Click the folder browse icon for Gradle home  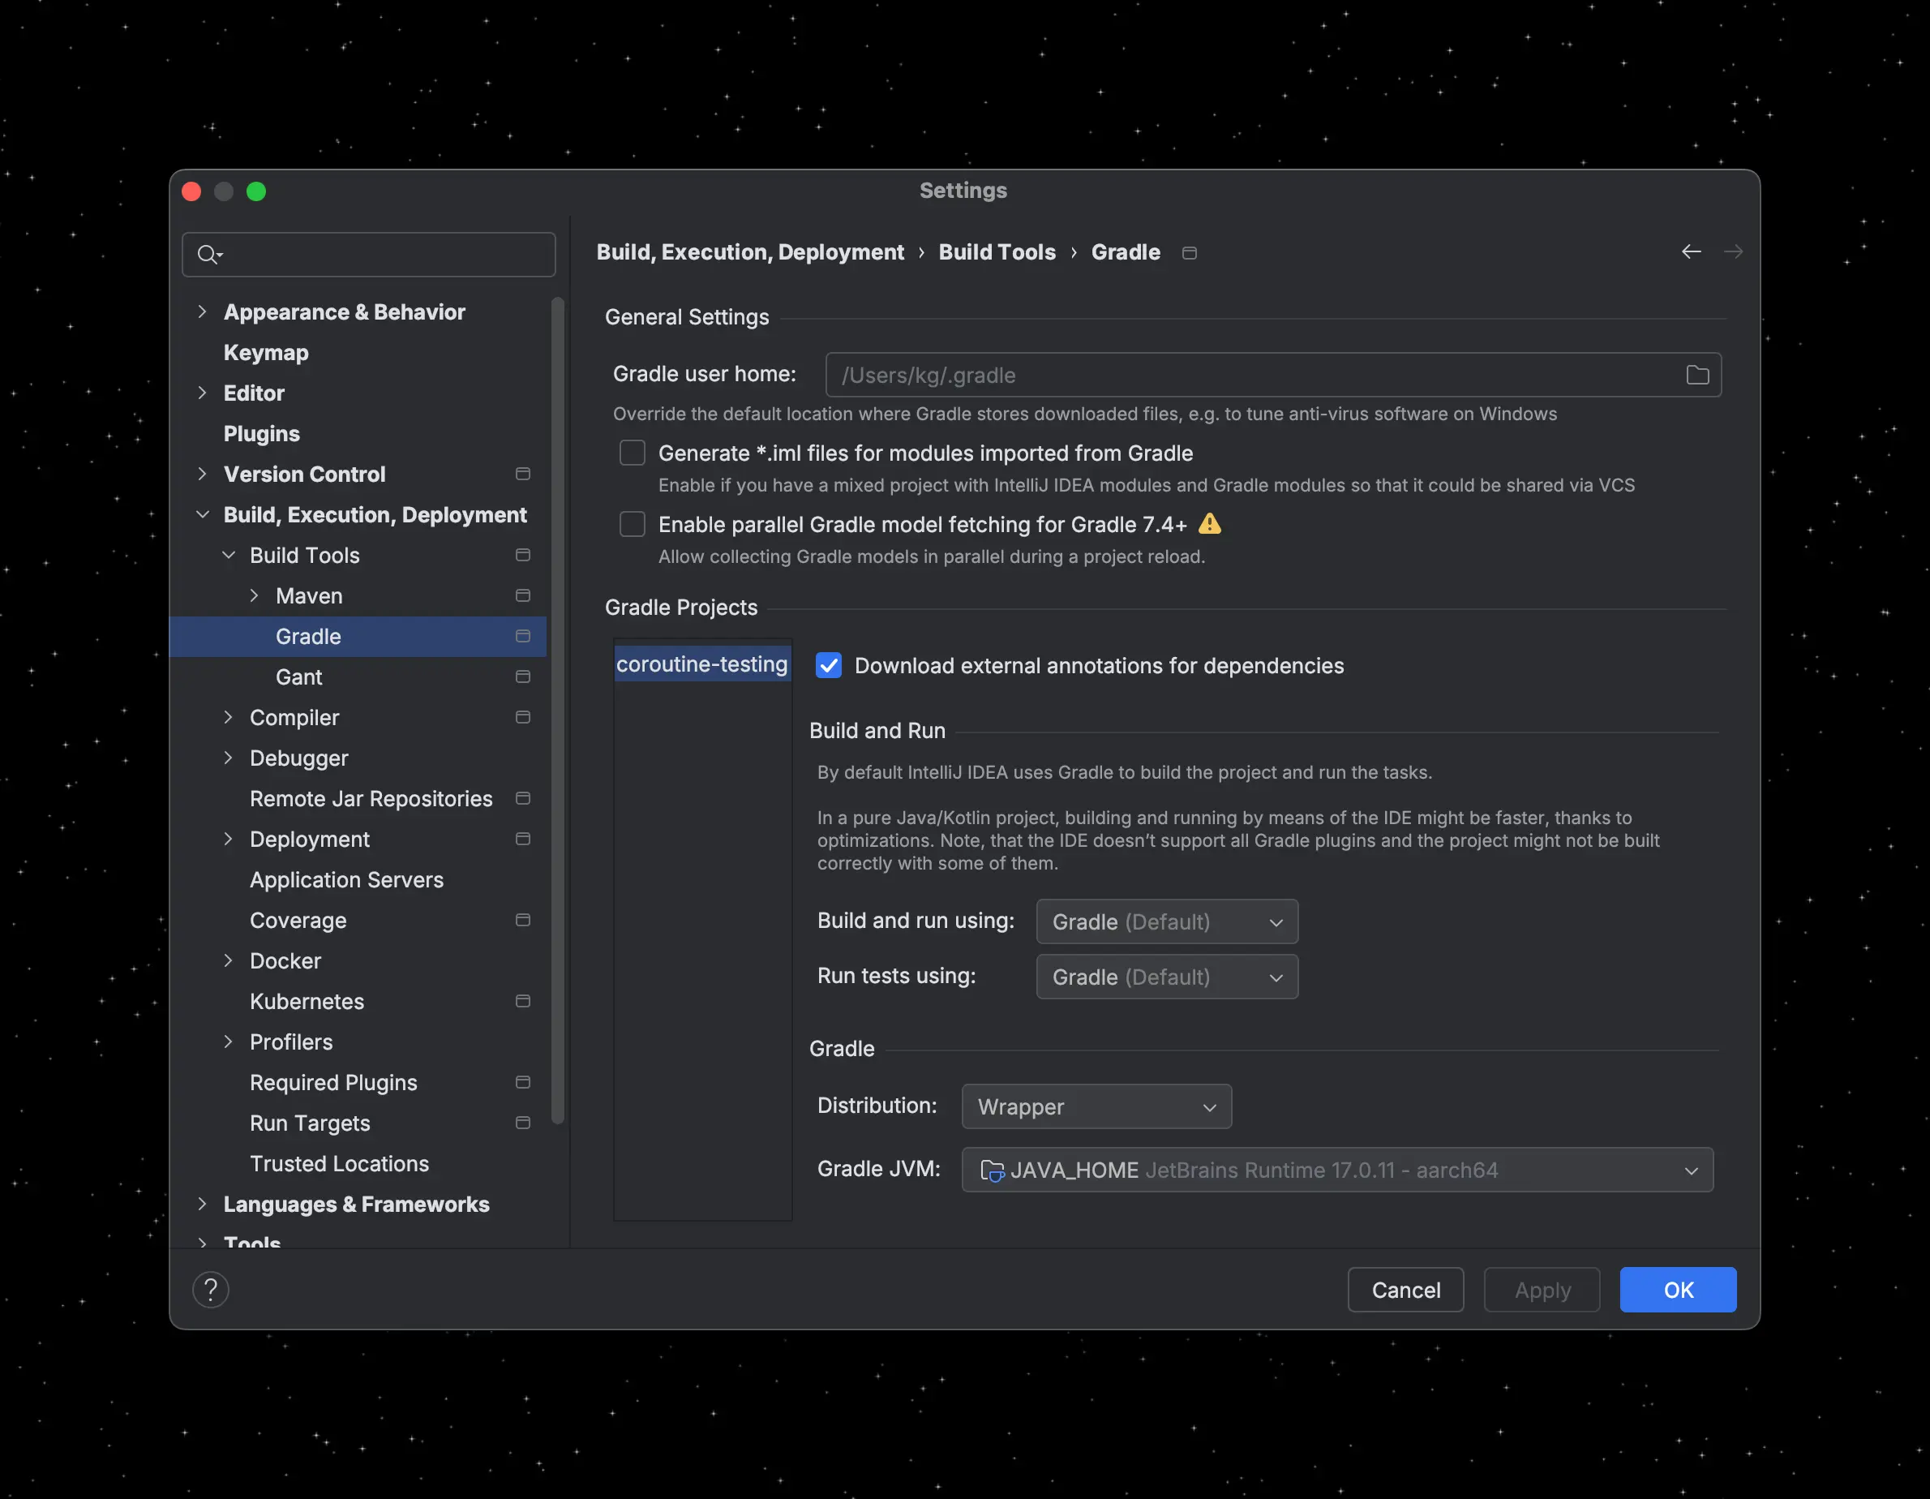tap(1696, 375)
